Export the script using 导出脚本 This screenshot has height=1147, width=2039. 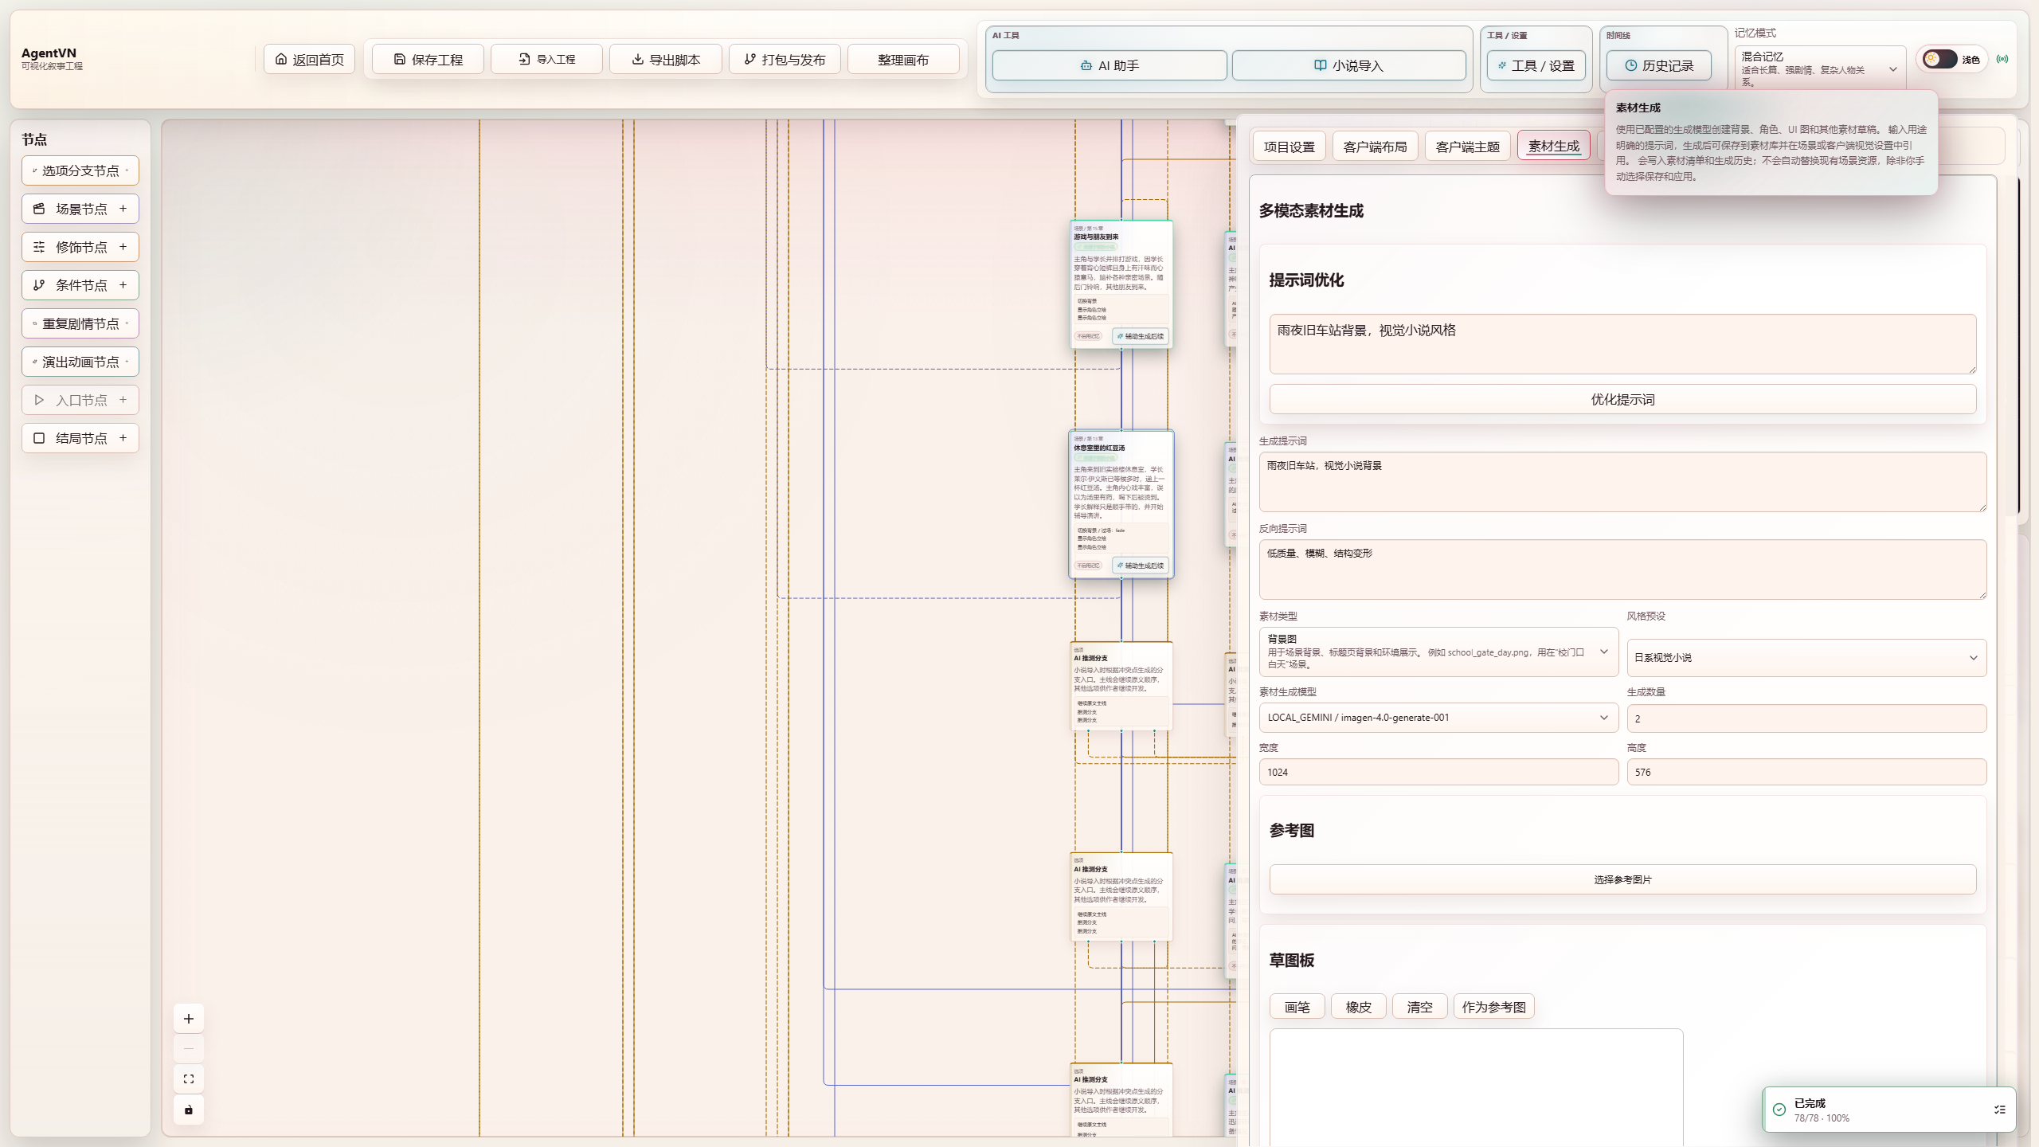666,60
